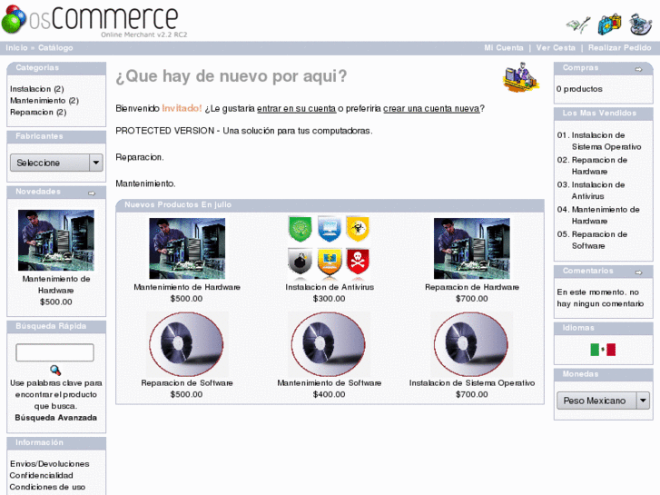The image size is (660, 495).
Task: Open the account icon in header
Action: pos(578,25)
